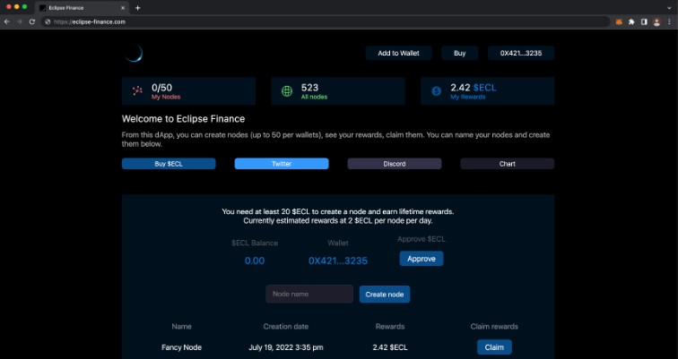Image resolution: width=678 pixels, height=359 pixels.
Task: Claim rewards for Fancy Node
Action: [x=493, y=347]
